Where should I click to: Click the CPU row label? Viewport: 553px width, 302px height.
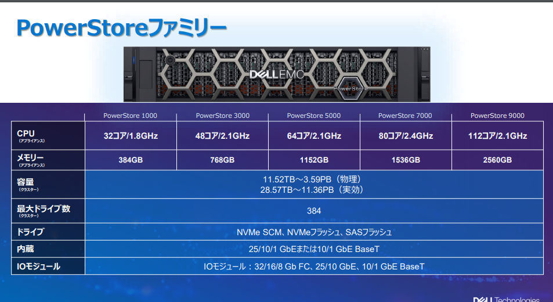point(48,135)
